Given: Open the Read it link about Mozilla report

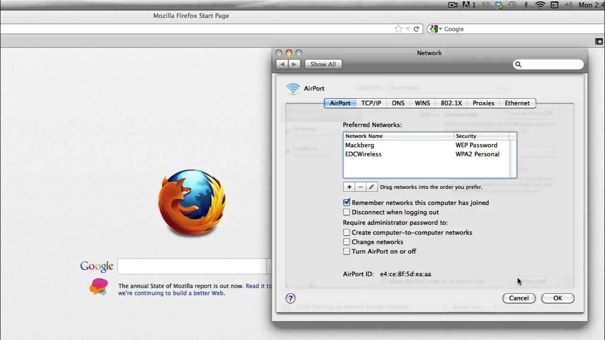Looking at the screenshot, I should pyautogui.click(x=259, y=286).
